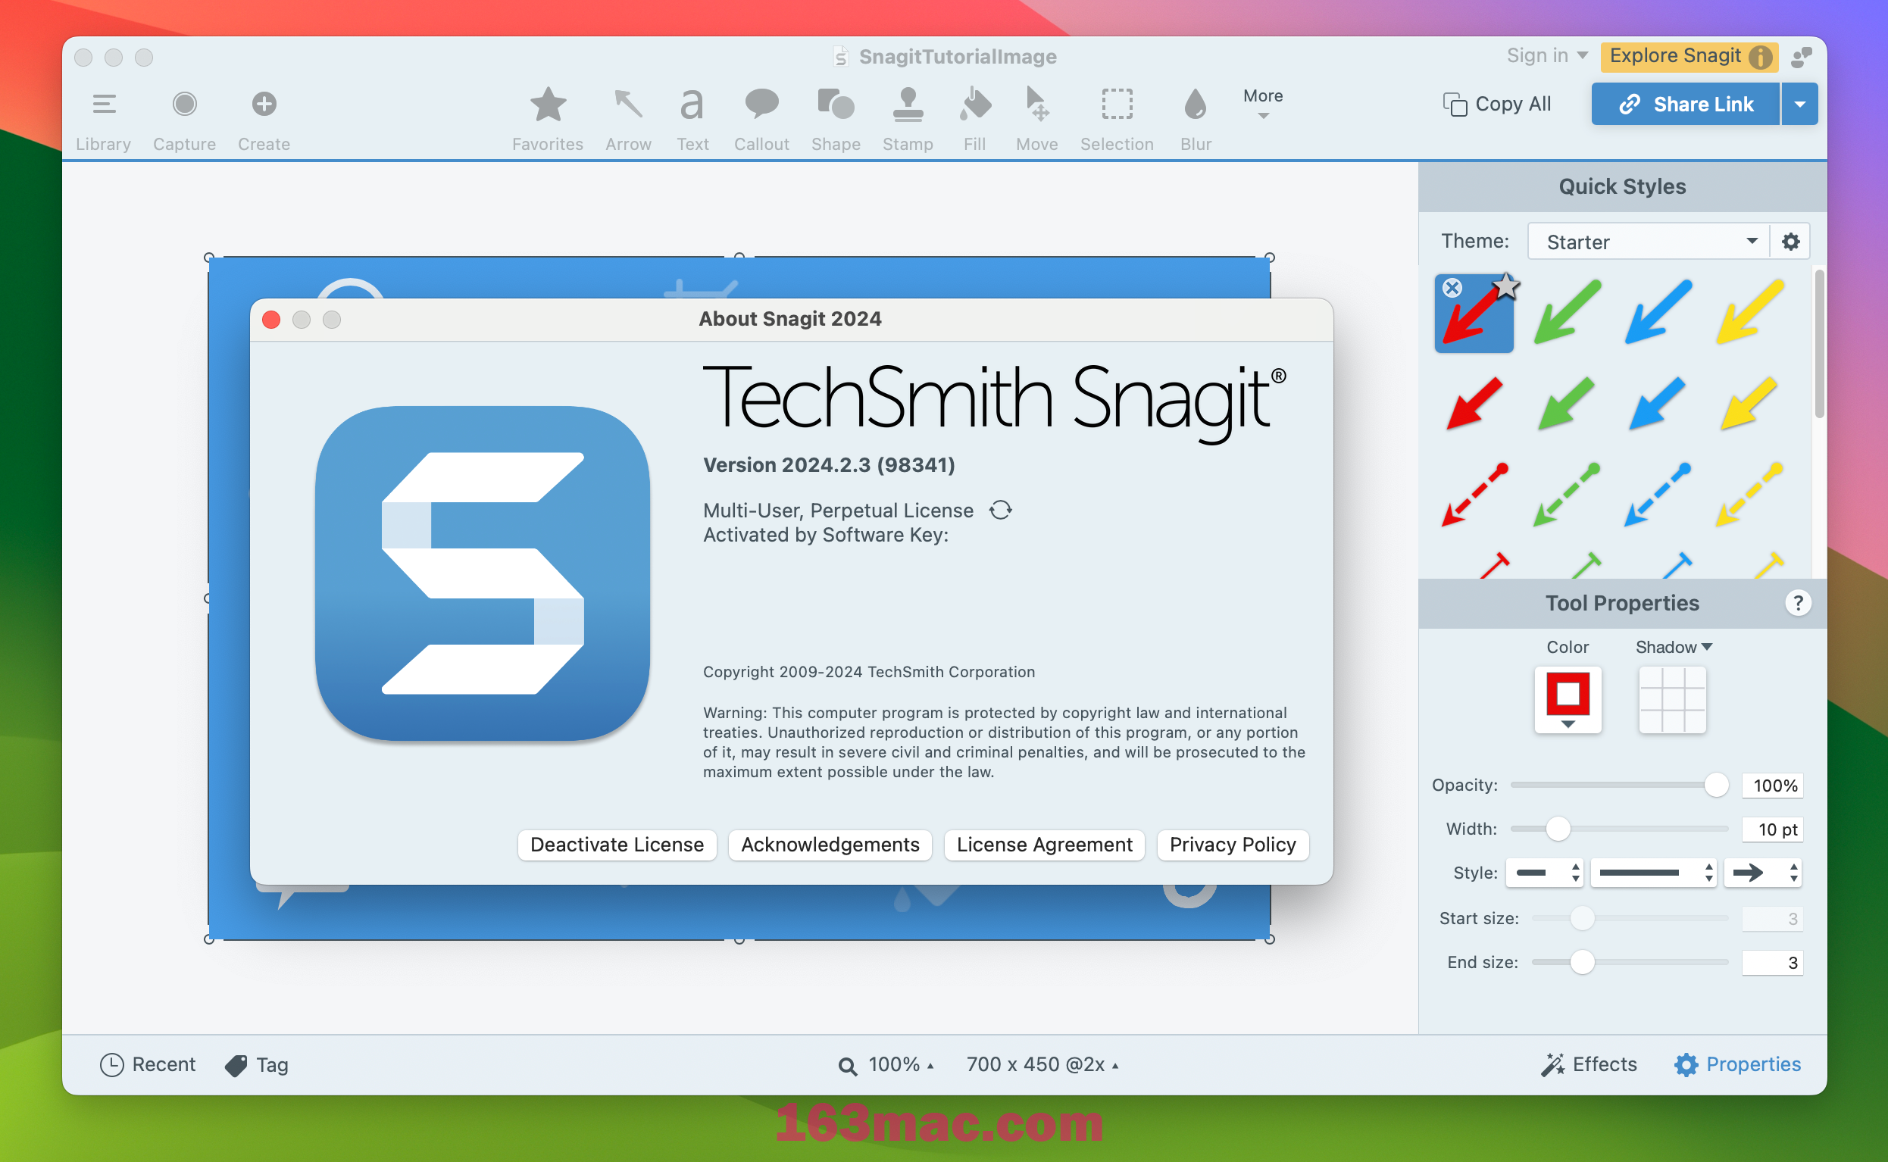The height and width of the screenshot is (1162, 1888).
Task: Select the Shape tool
Action: pos(835,119)
